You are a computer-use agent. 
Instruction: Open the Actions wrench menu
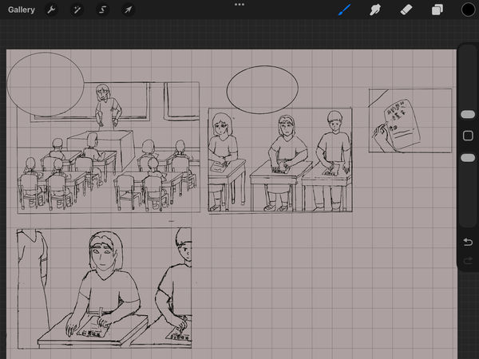51,10
